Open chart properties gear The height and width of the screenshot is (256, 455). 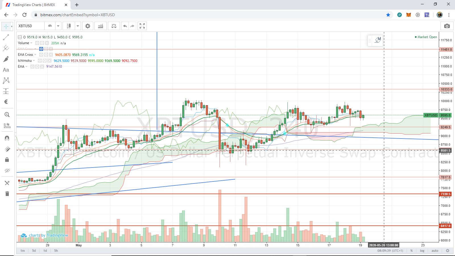click(88, 26)
